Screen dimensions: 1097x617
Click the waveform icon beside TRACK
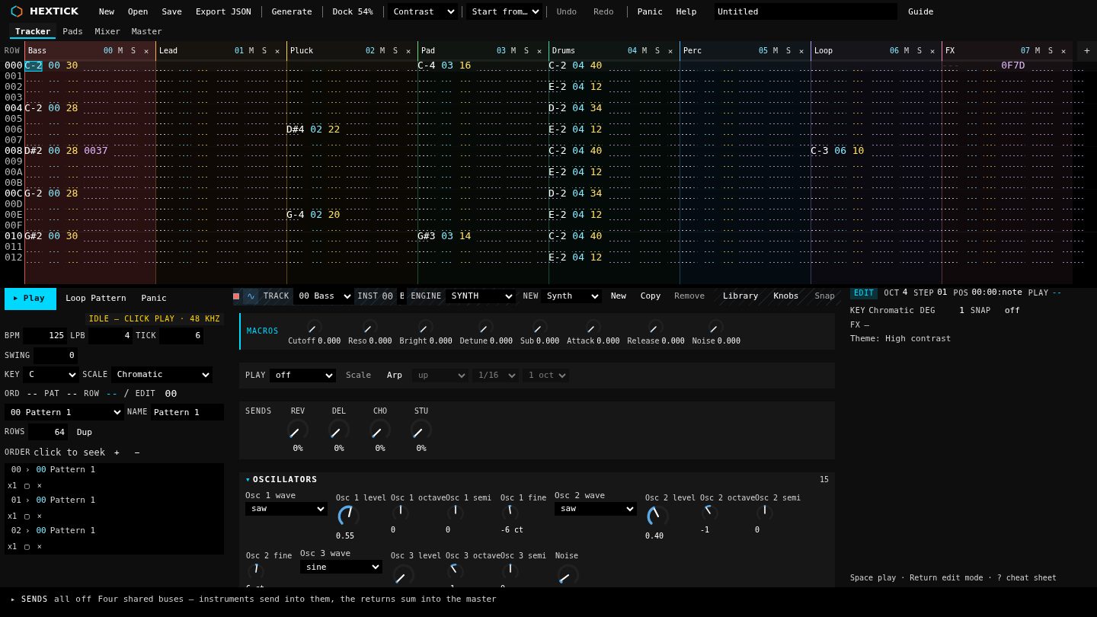pyautogui.click(x=251, y=296)
